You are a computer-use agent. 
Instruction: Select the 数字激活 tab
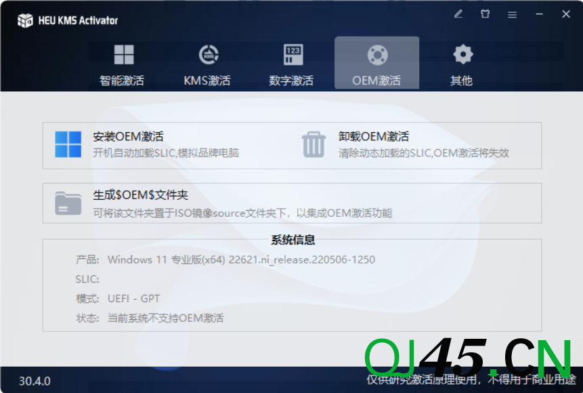click(x=291, y=64)
